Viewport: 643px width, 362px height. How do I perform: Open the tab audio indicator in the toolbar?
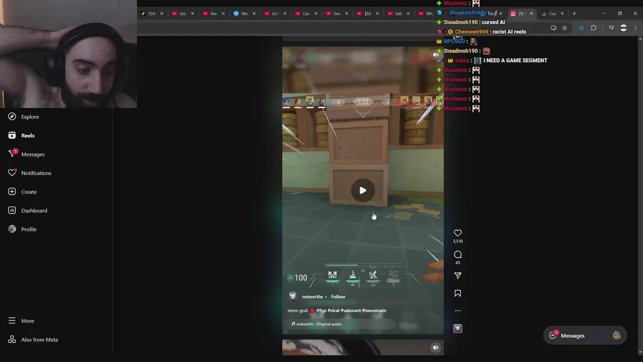coord(581,28)
